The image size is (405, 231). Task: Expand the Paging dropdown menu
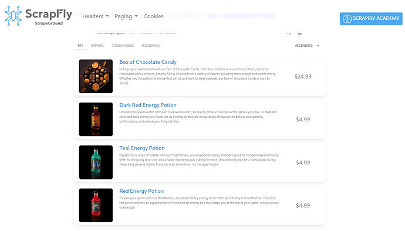click(126, 16)
